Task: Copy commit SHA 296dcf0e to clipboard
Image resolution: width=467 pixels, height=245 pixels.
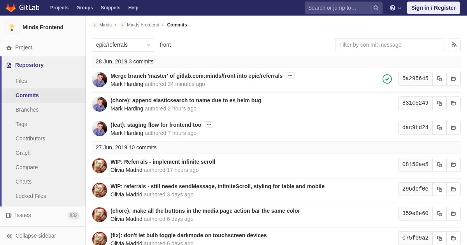Action: point(439,189)
